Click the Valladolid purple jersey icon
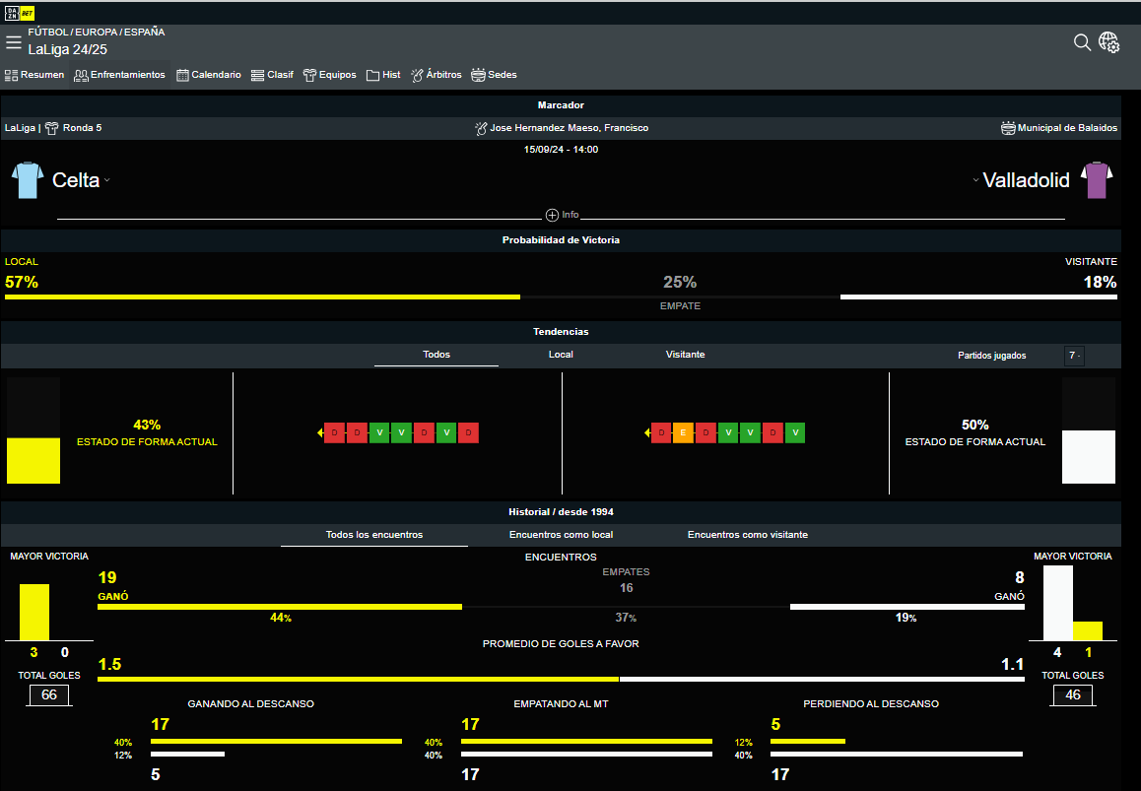The width and height of the screenshot is (1141, 791). pos(1096,181)
